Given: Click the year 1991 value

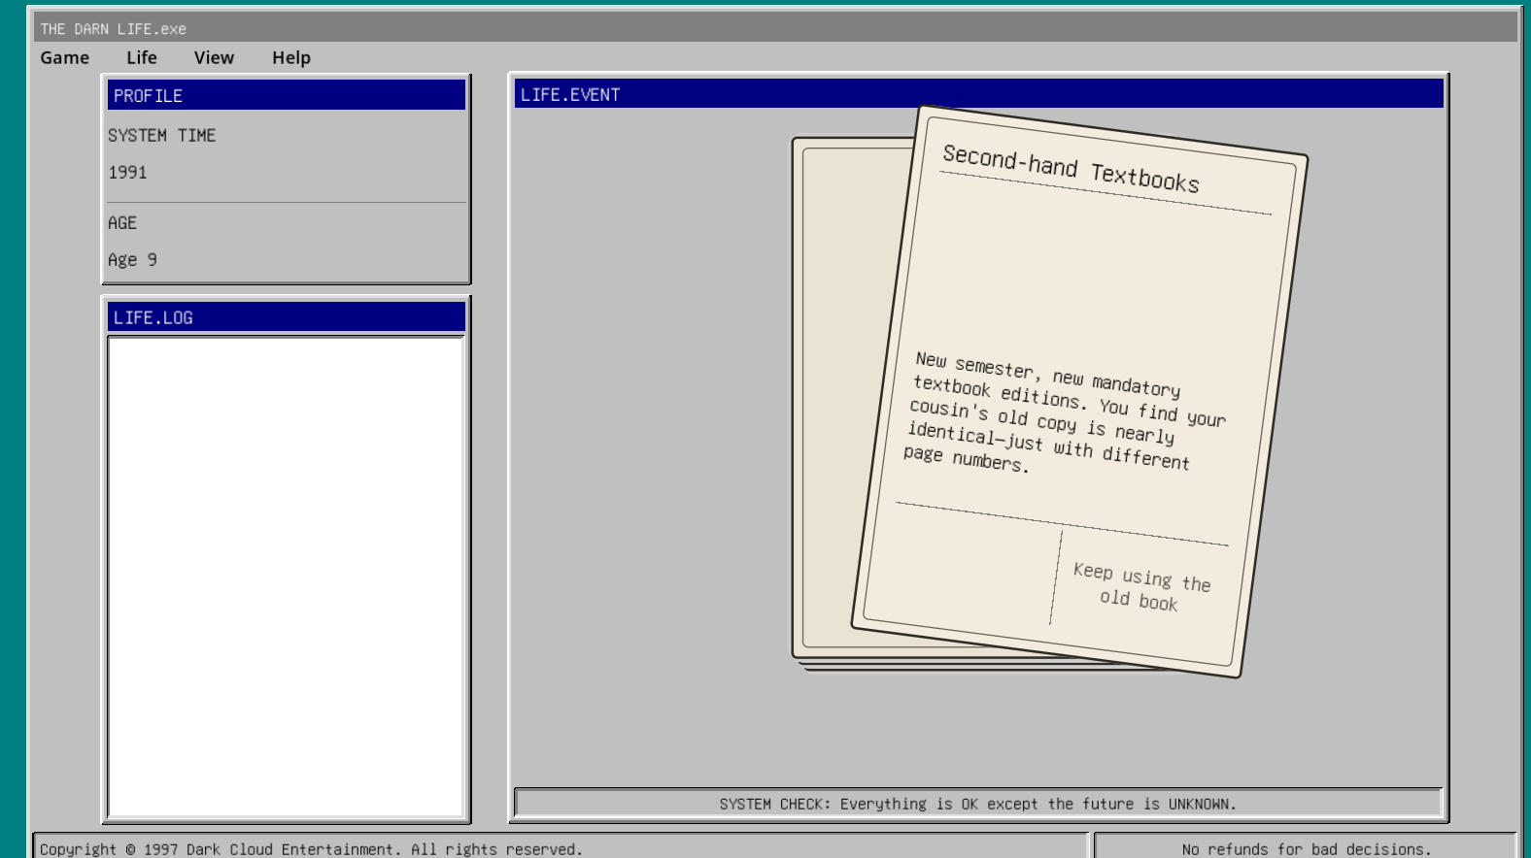Looking at the screenshot, I should pos(127,173).
